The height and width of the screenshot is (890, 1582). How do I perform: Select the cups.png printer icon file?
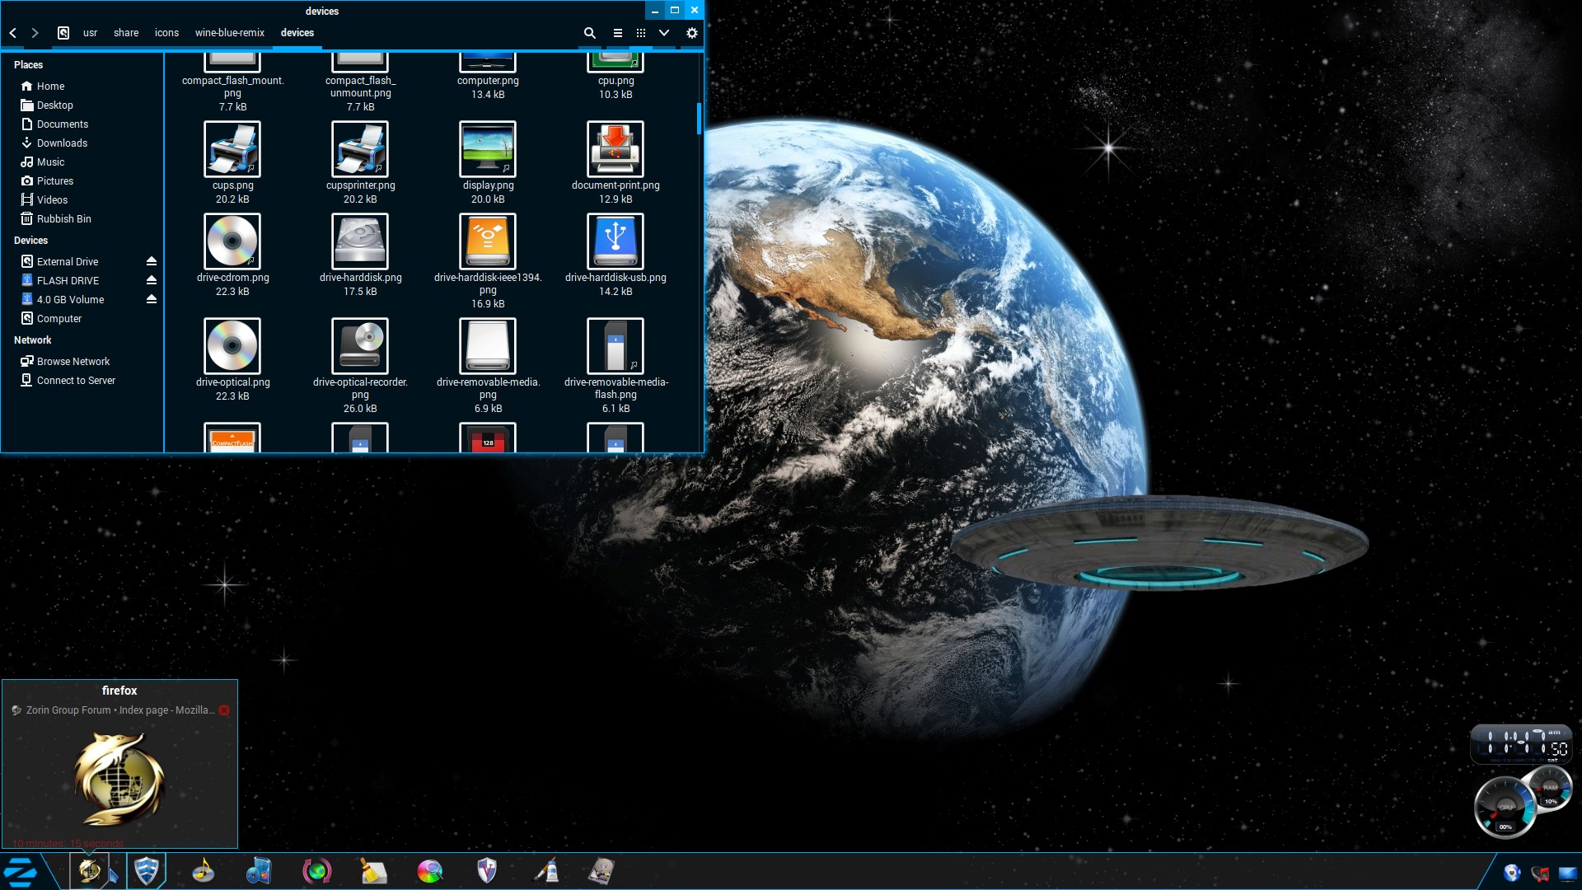232,149
